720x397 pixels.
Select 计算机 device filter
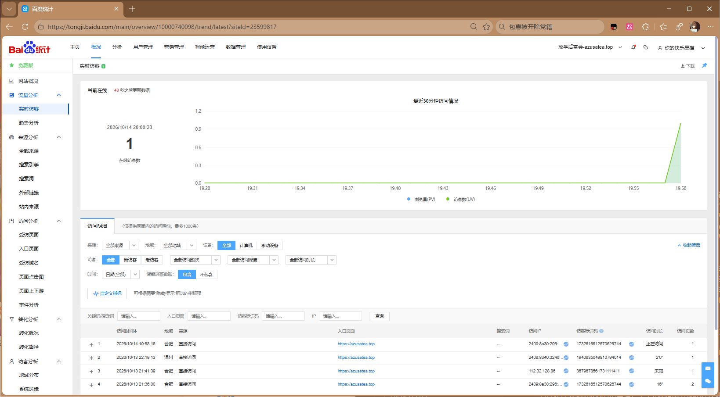[x=246, y=246]
